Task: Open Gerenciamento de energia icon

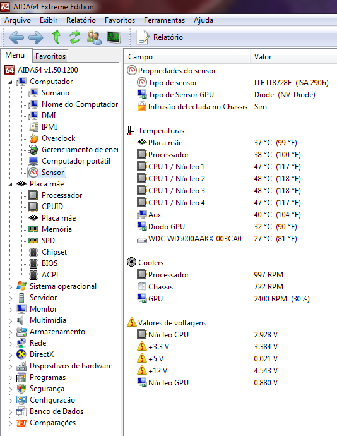Action: (x=33, y=150)
